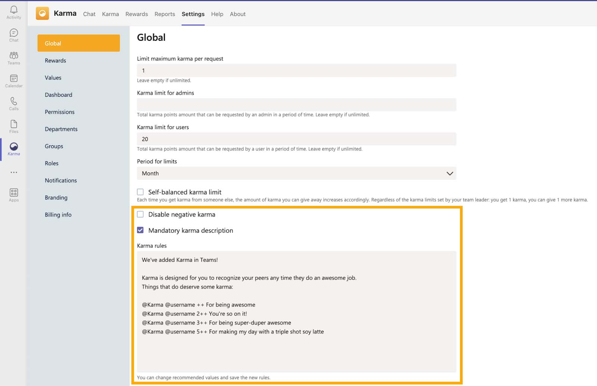Viewport: 597px width, 386px height.
Task: Expand the Month period selector chevron
Action: pyautogui.click(x=449, y=173)
